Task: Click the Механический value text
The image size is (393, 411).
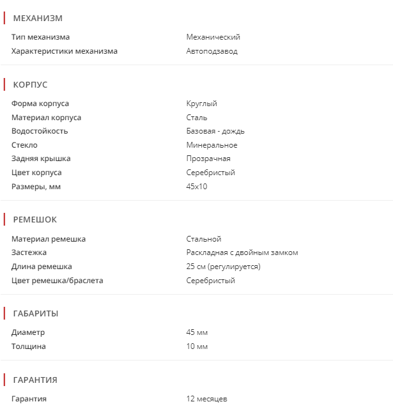Action: pyautogui.click(x=213, y=37)
